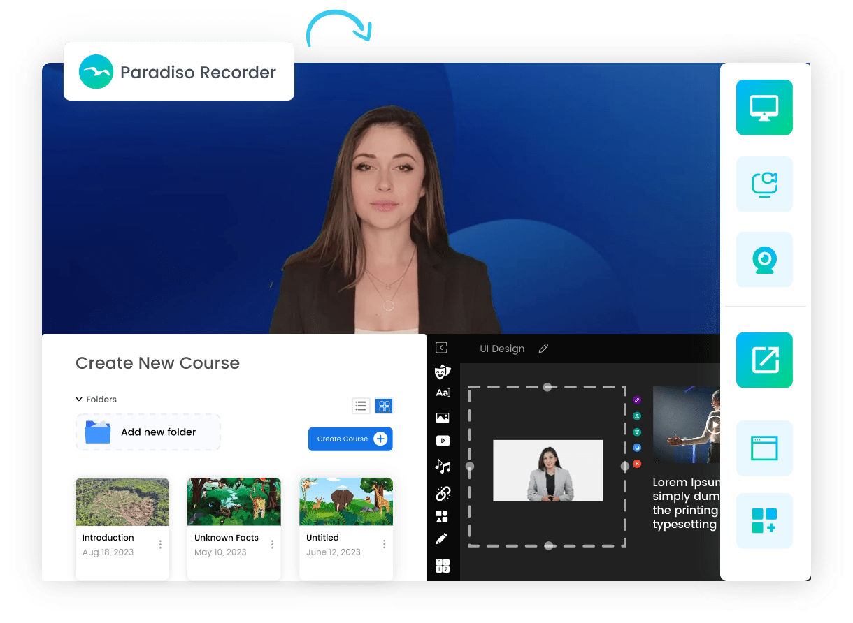
Task: Collapse the editor's left toolbar
Action: pos(443,347)
